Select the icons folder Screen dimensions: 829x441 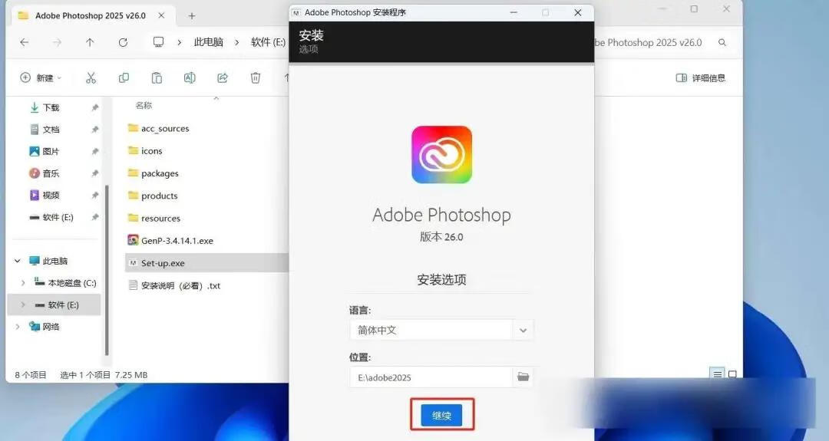(x=145, y=151)
